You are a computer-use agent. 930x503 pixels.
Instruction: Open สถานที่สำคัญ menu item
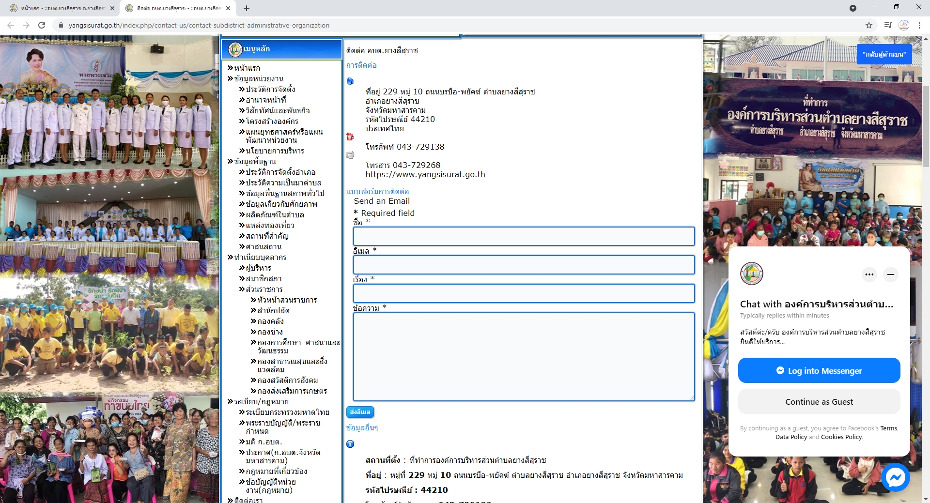click(x=267, y=236)
